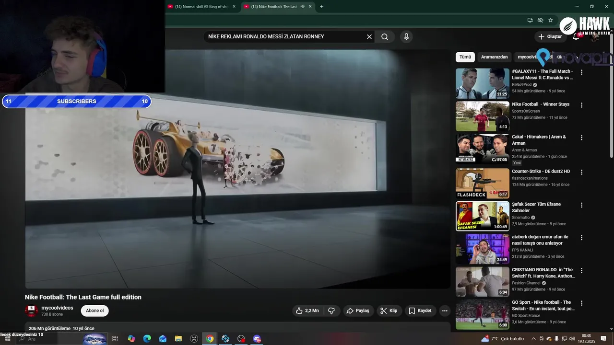Close the Normal skill VS King tab
The width and height of the screenshot is (614, 345).
click(x=234, y=7)
